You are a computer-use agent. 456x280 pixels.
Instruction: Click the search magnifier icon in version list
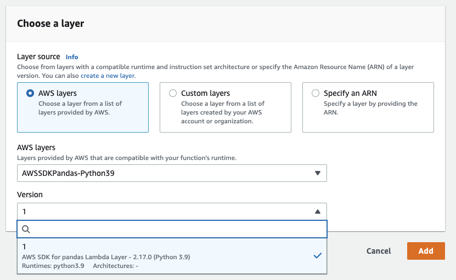[26, 229]
